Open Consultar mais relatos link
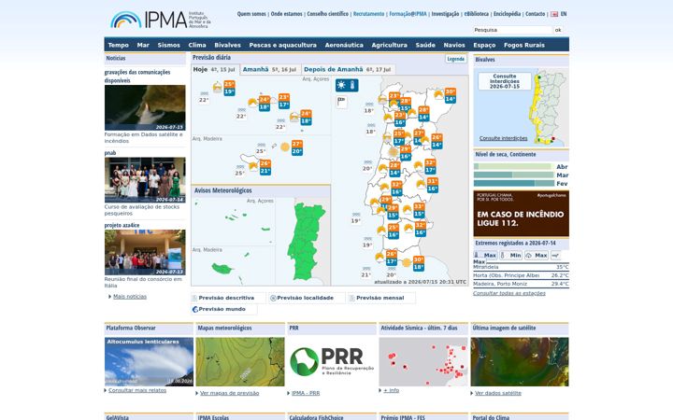Image resolution: width=673 pixels, height=420 pixels. [136, 390]
